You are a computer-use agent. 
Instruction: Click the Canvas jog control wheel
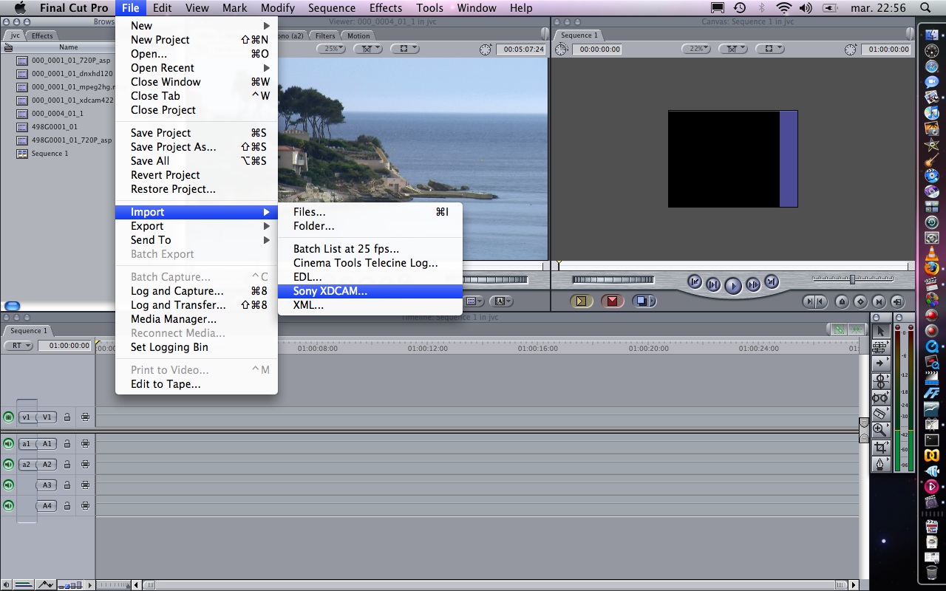pyautogui.click(x=613, y=280)
